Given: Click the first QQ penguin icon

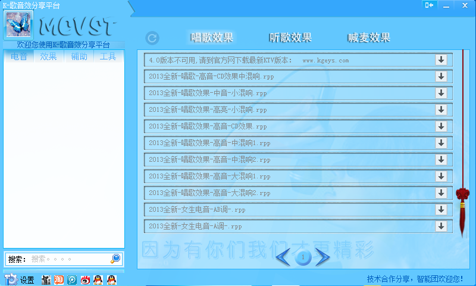Looking at the screenshot, I should pos(98,279).
